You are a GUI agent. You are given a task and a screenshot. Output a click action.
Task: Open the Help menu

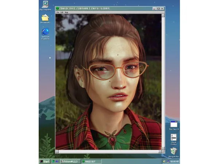pos(66,12)
